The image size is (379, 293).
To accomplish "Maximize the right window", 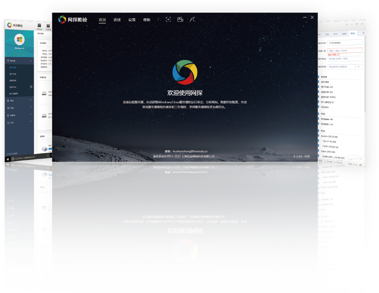I will coord(357,24).
